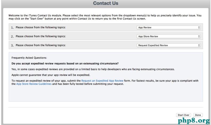Click the "Contact Us" page heading
The height and width of the screenshot is (125, 211).
tap(105, 4)
